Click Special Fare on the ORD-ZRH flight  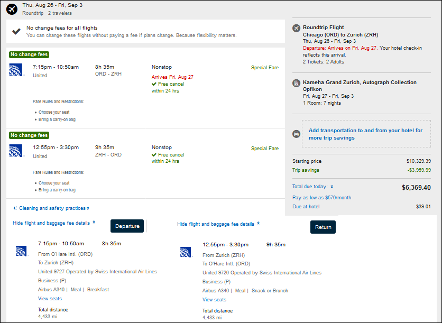point(265,68)
